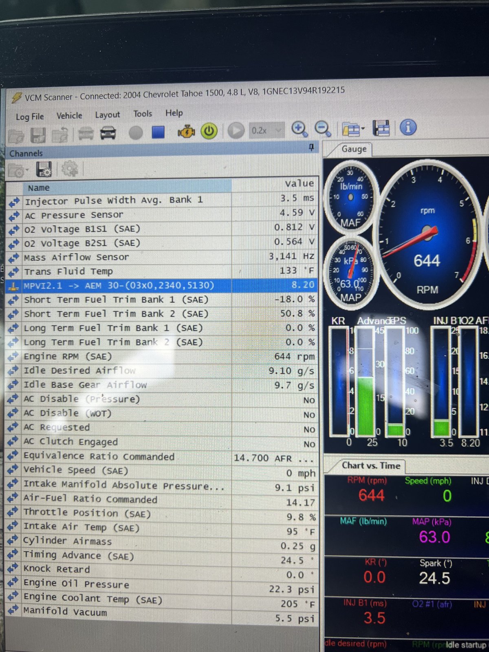Switch to the Chart vs. Time tab
This screenshot has width=489, height=652.
pyautogui.click(x=371, y=465)
